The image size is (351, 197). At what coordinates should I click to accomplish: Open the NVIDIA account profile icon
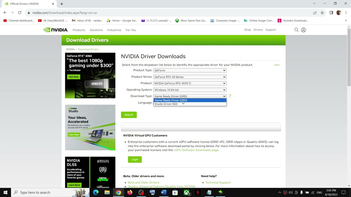click(303, 30)
